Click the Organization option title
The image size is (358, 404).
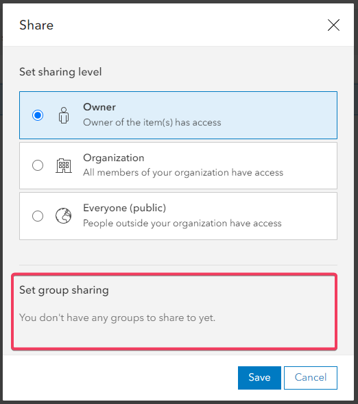point(114,158)
